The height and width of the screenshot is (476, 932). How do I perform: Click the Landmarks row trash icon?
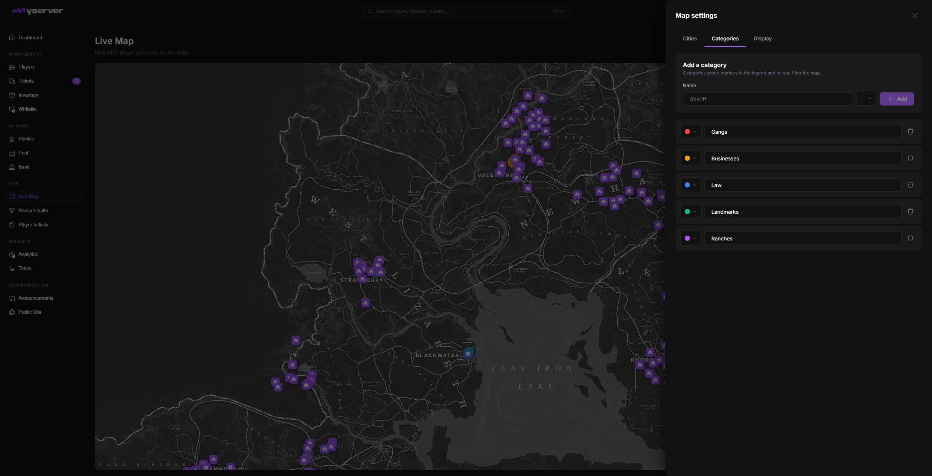coord(910,212)
